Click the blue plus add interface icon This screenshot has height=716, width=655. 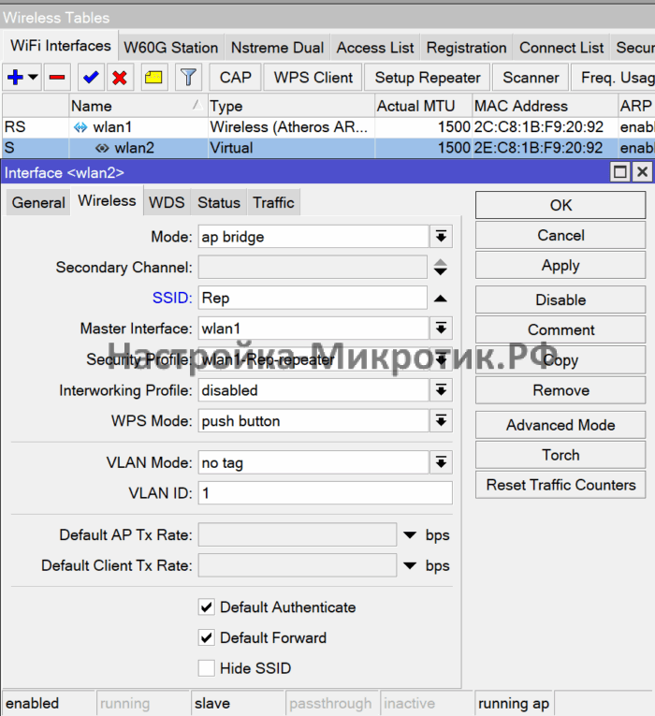16,77
